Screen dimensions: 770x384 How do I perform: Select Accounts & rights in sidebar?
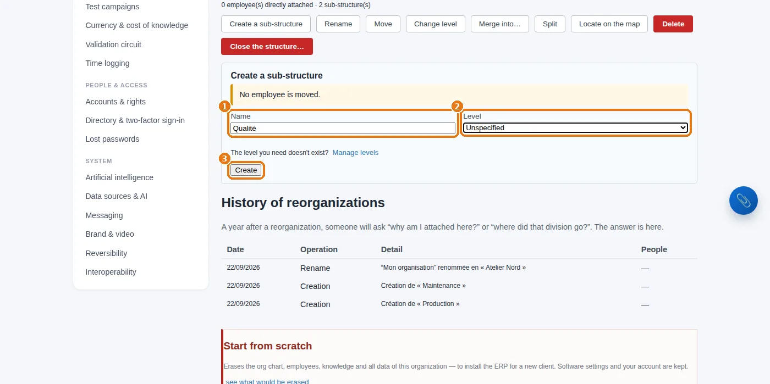click(116, 102)
